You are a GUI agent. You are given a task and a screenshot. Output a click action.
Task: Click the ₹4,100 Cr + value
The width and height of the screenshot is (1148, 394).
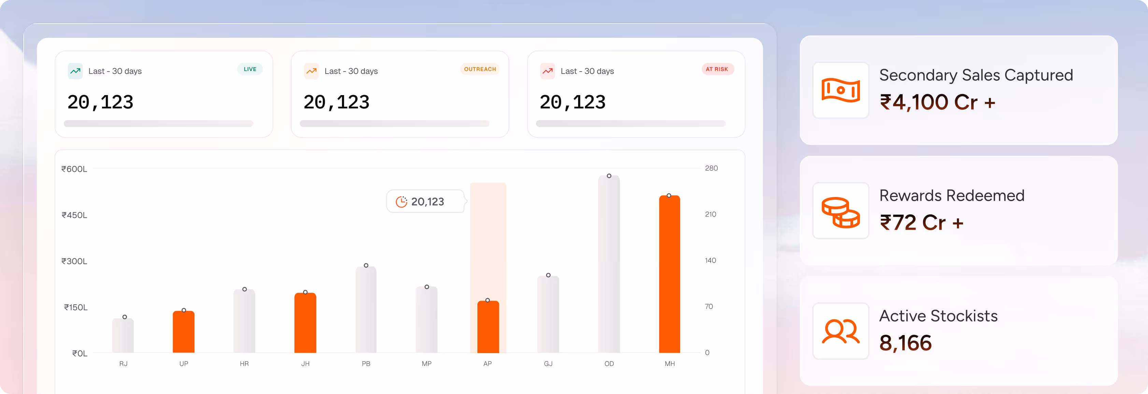click(938, 102)
